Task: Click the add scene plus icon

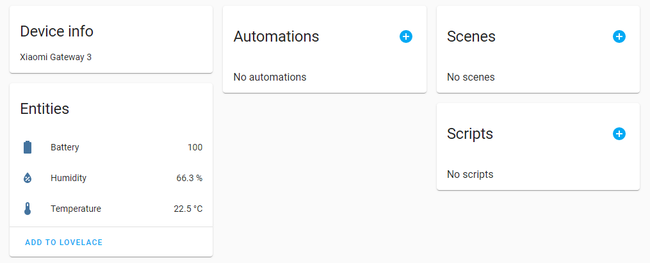Action: (x=619, y=36)
